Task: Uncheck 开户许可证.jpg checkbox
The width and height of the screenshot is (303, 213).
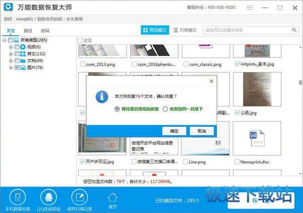Action: click(82, 161)
